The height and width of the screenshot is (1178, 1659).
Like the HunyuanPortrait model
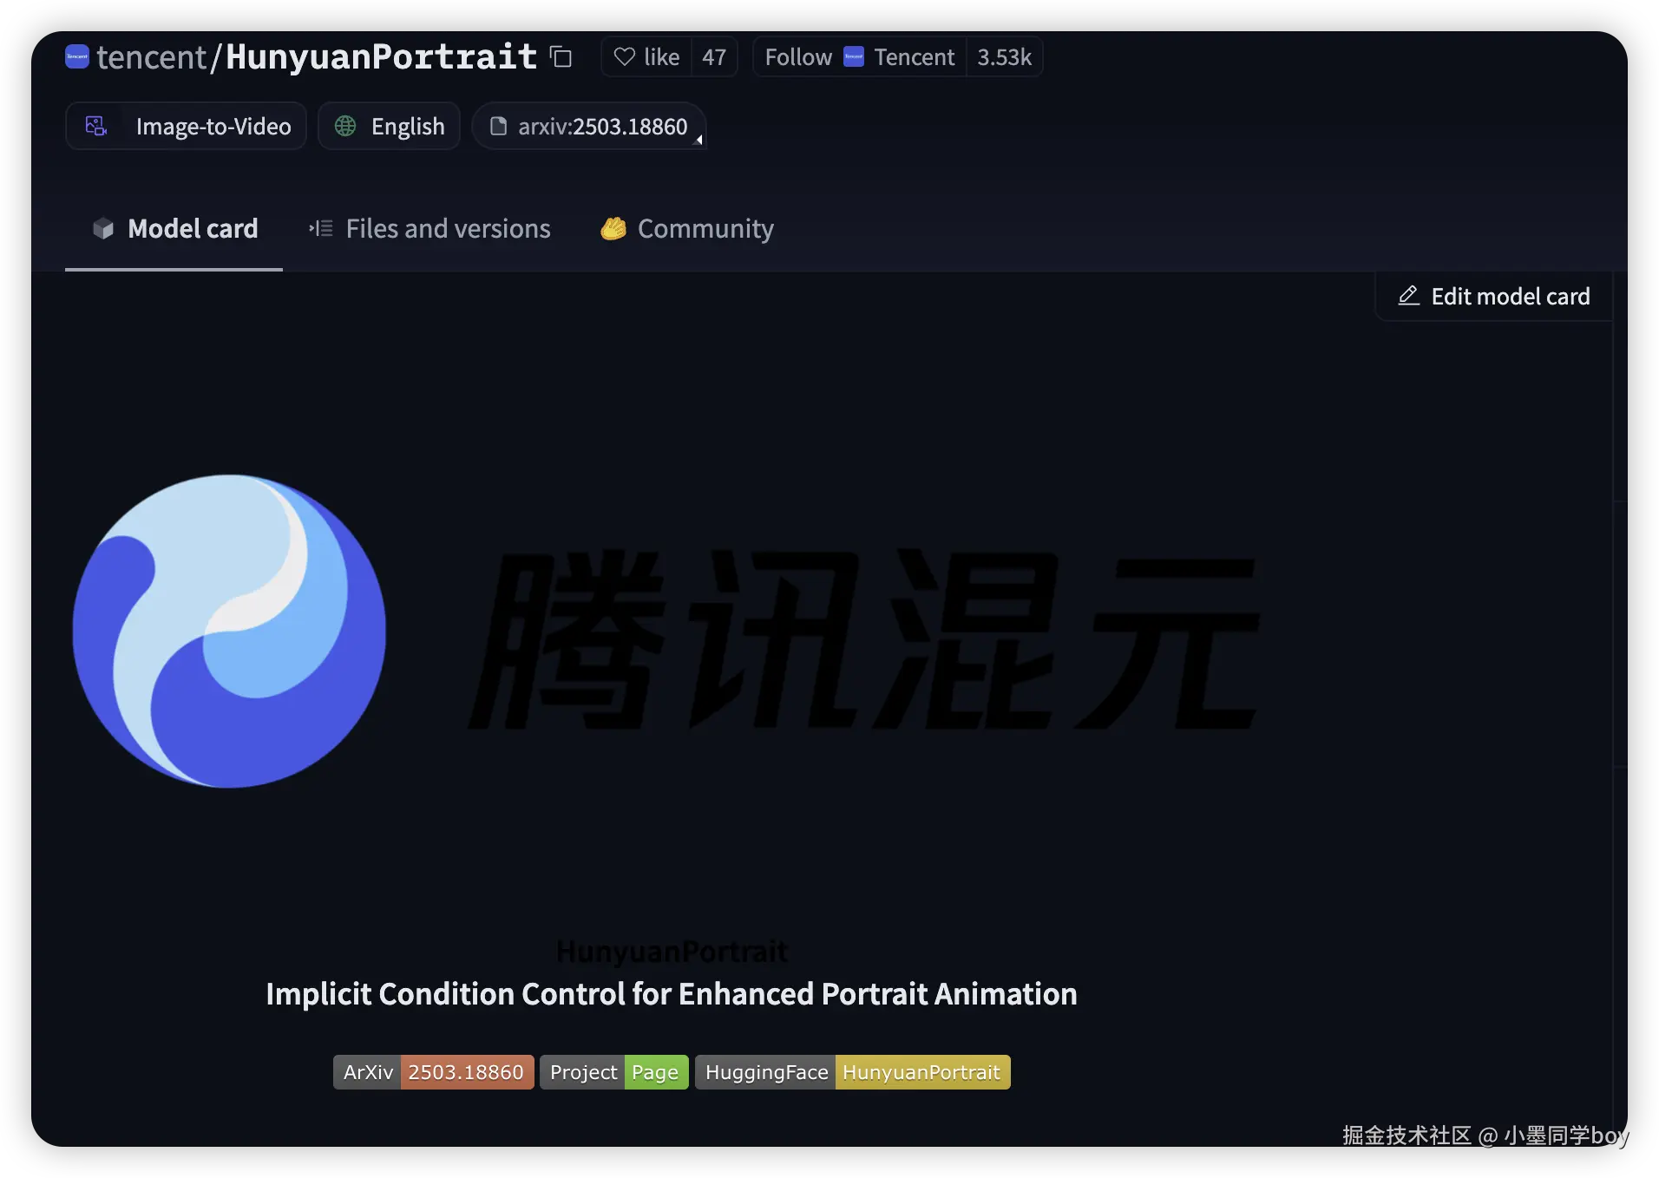(x=647, y=57)
